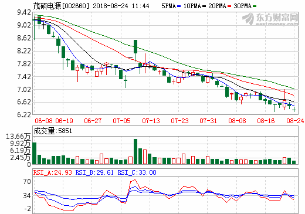Click the 9.92万 volume axis label
This screenshot has width=305, height=214.
point(21,144)
